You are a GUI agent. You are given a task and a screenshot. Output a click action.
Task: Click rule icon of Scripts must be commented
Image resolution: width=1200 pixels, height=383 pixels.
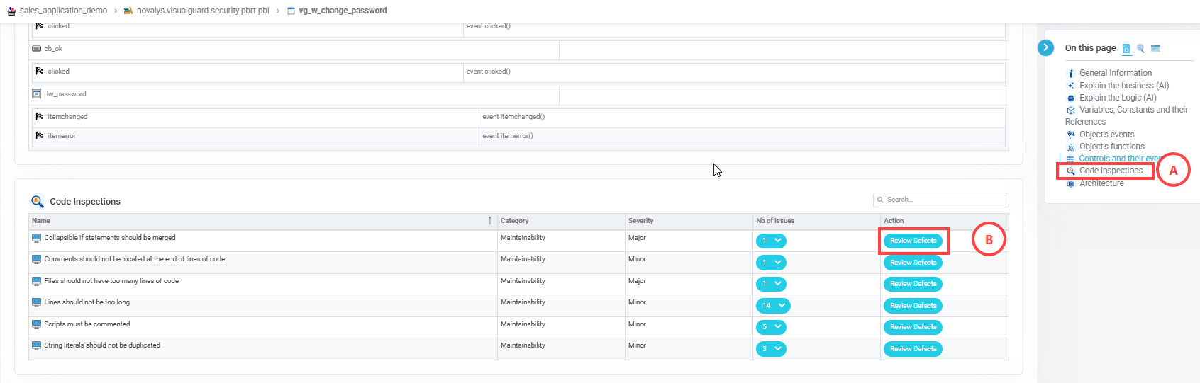[37, 324]
